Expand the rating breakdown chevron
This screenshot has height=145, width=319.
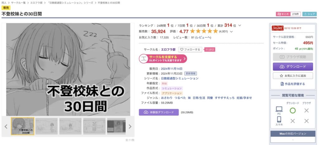(231, 32)
